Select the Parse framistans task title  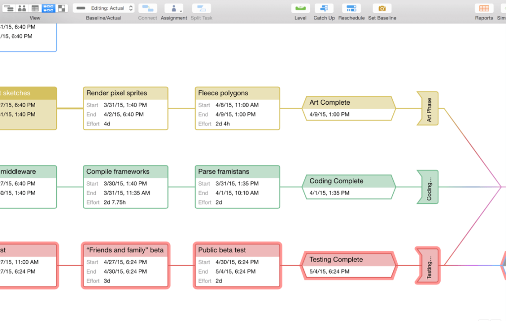224,171
